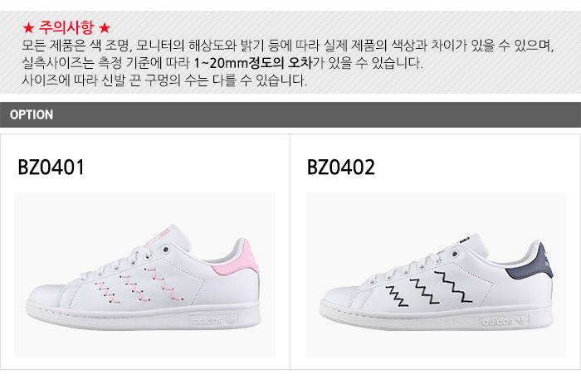Click the notice line about shoelace holes
Screen dimensions: 581x384
[x=164, y=80]
